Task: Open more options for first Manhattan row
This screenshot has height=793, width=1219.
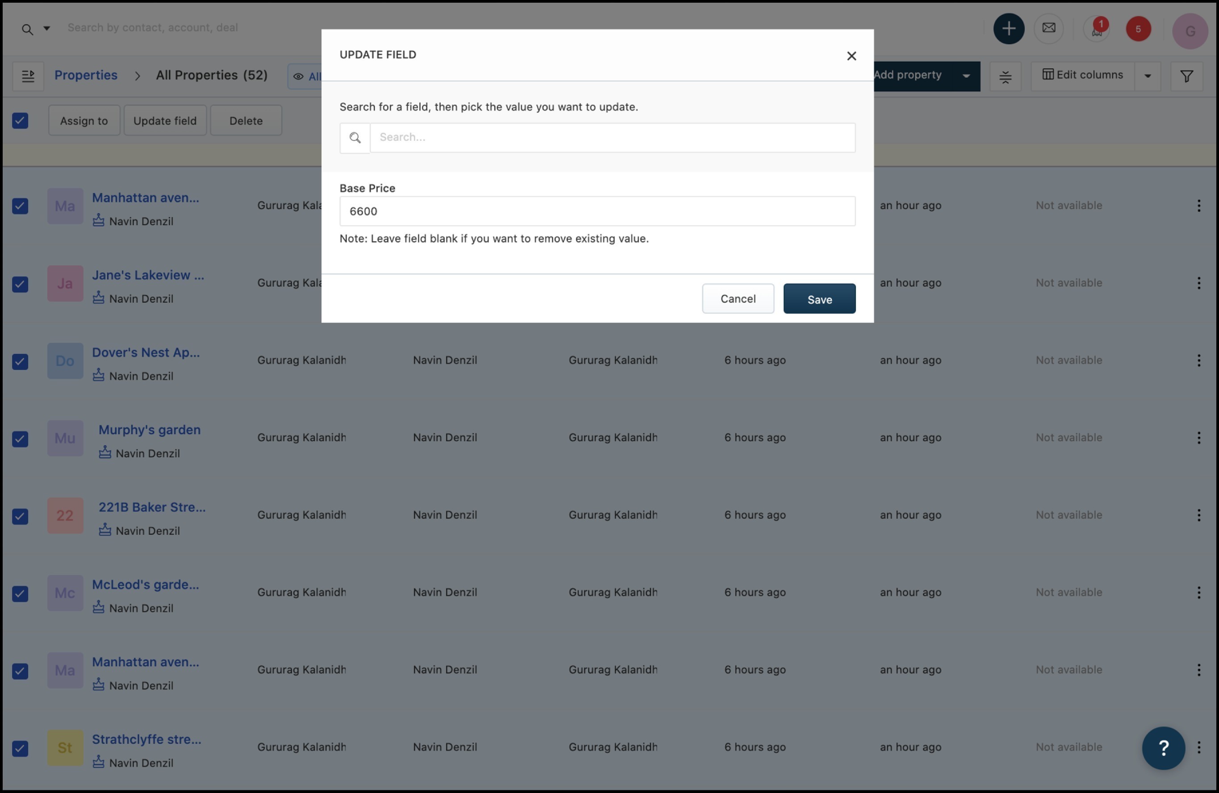Action: (x=1198, y=206)
